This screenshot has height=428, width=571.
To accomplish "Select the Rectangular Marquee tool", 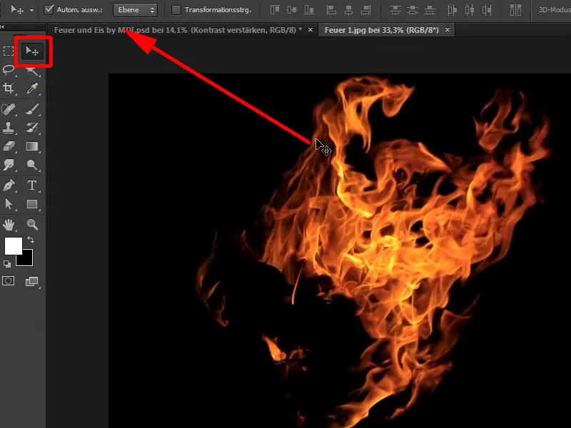I will 9,51.
